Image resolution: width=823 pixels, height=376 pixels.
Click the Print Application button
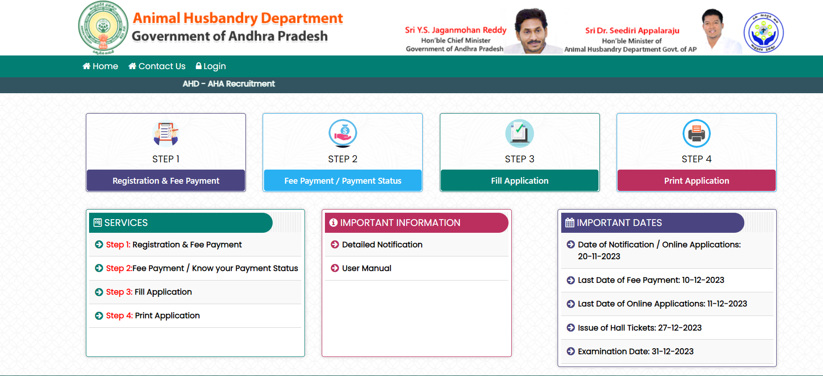click(696, 180)
